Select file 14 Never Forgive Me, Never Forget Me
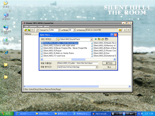The width and height of the screenshot is (155, 116). pos(64,48)
